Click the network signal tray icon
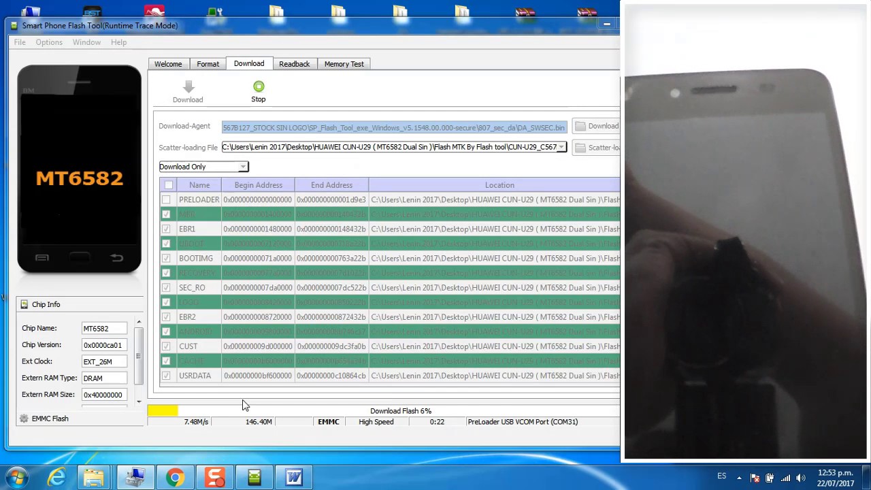The height and width of the screenshot is (490, 871). coord(785,478)
